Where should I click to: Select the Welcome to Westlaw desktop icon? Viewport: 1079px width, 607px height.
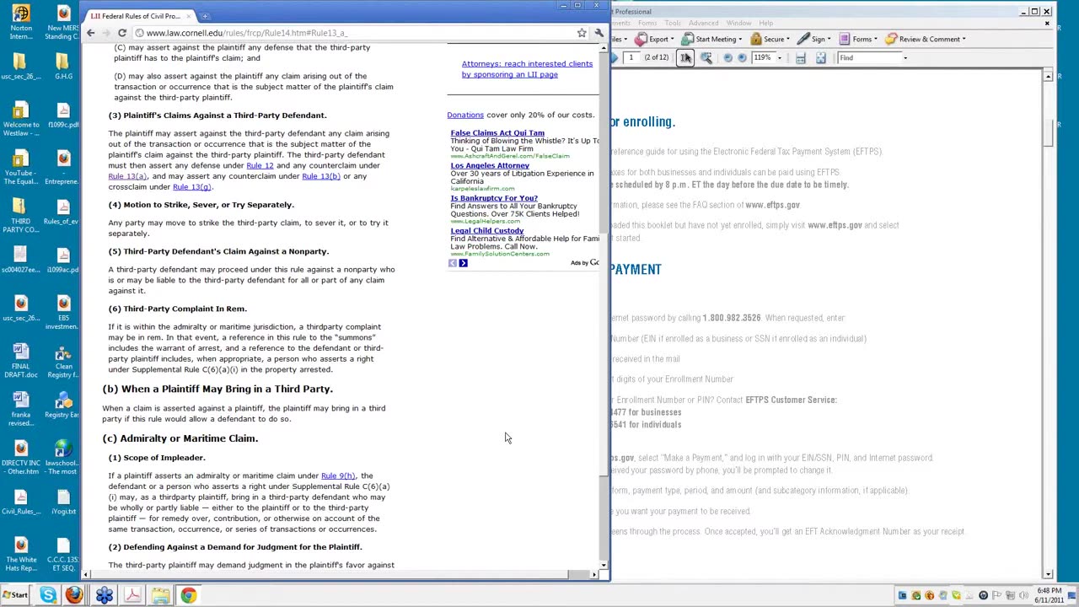point(21,119)
